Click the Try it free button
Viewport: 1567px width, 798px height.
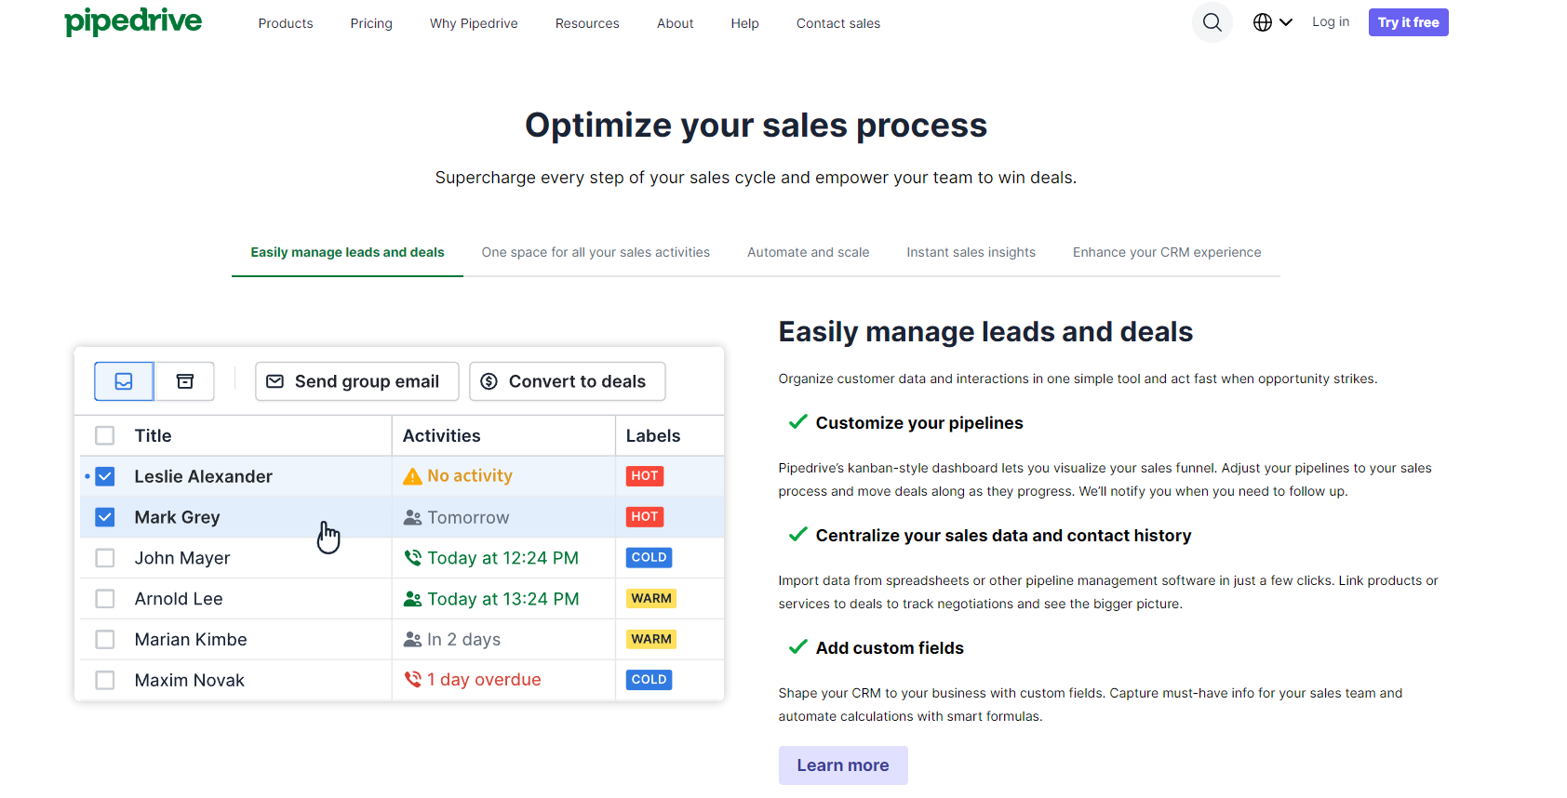click(x=1409, y=22)
